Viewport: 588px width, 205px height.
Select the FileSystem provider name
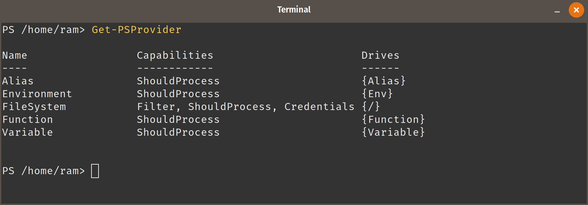[34, 107]
